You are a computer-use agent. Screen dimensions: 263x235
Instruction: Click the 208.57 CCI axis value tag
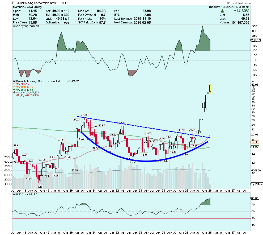(256, 40)
